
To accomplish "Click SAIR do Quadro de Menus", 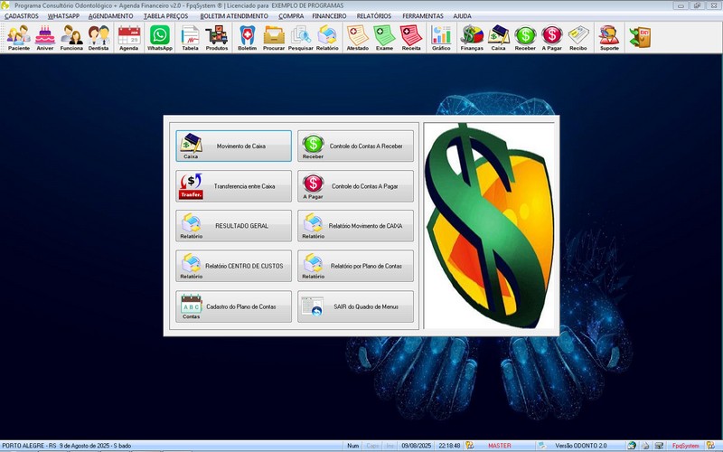I will tap(356, 306).
